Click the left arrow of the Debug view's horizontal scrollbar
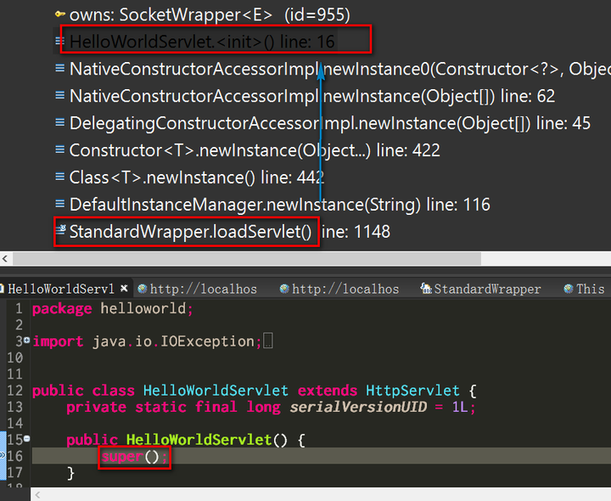 [x=5, y=258]
